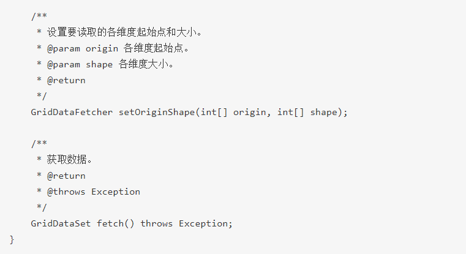
Task: Click the GridDataFetcher return type
Action: (72, 112)
